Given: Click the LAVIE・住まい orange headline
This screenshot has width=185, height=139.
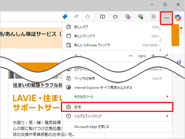Looking at the screenshot, I should 38,98.
